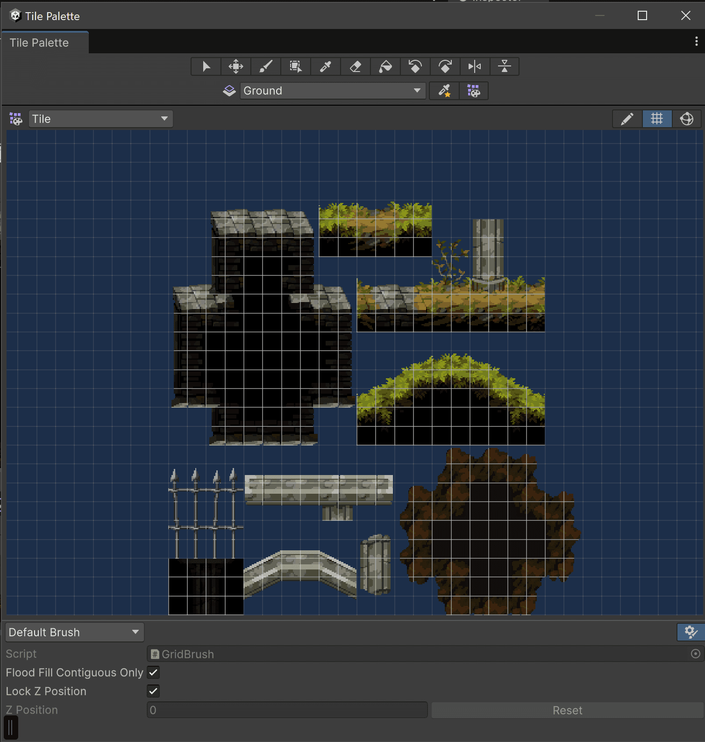
Task: Flip the brush horizontally
Action: click(x=475, y=66)
